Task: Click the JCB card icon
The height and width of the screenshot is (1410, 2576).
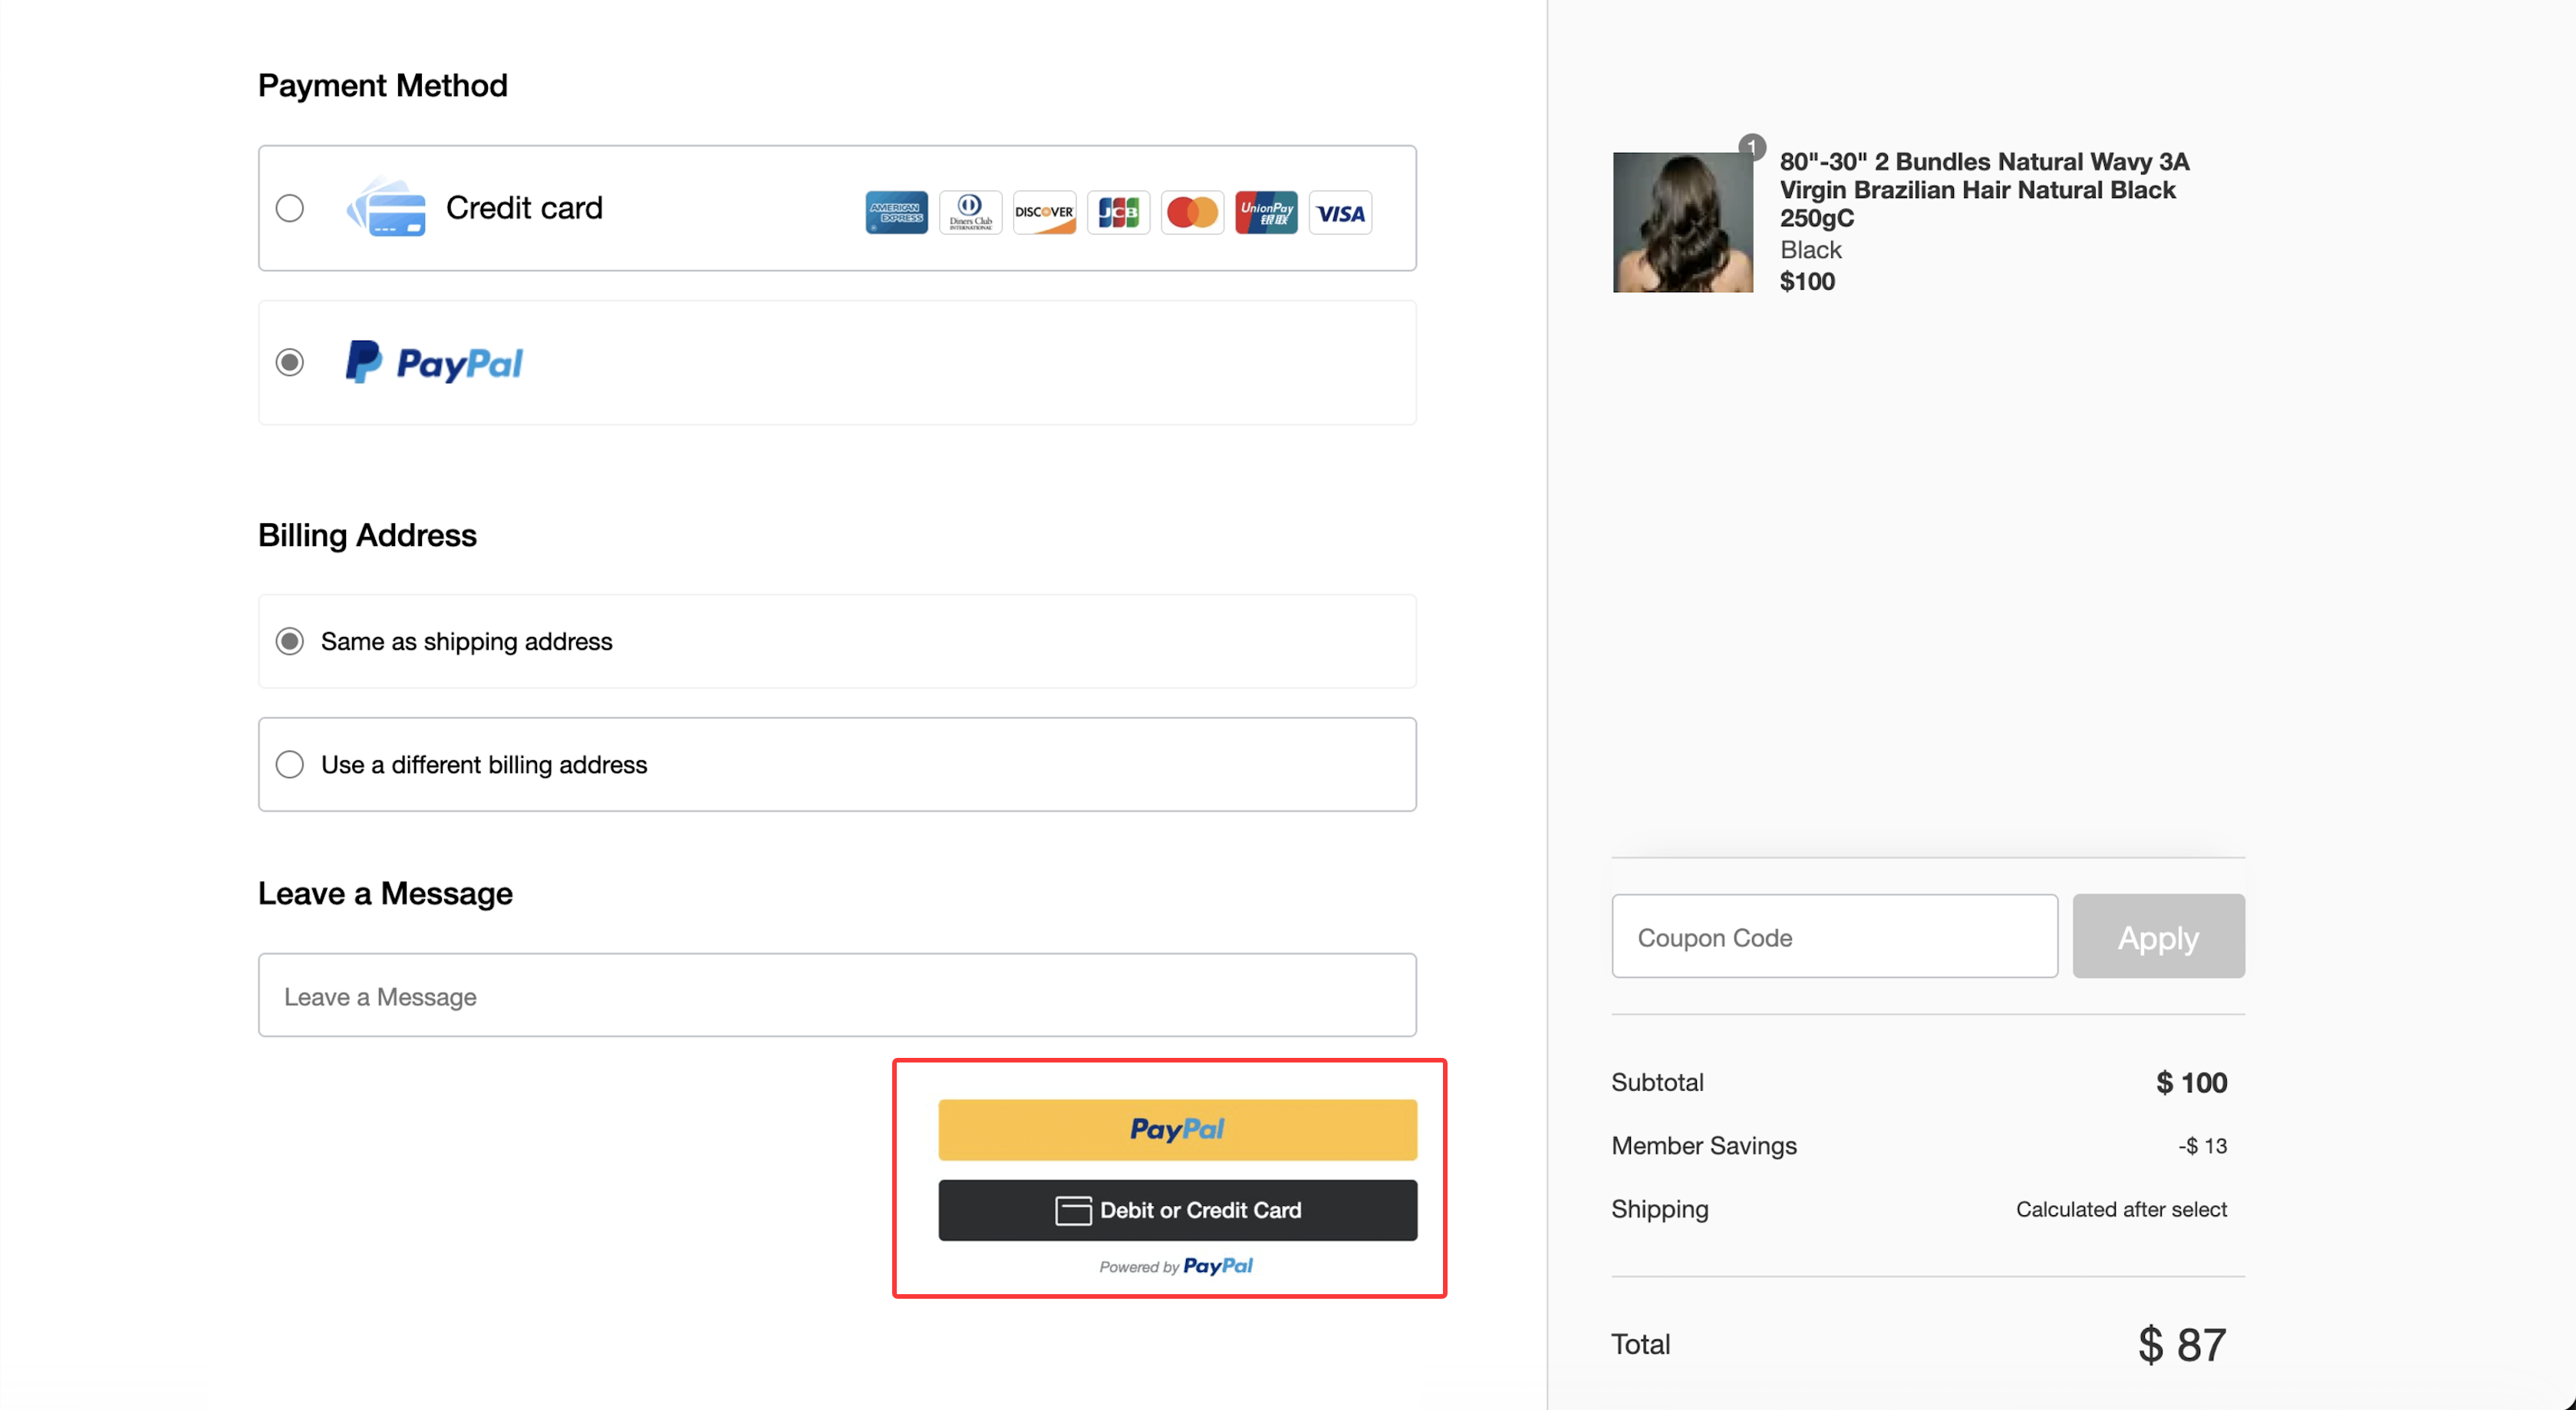Action: coord(1118,212)
